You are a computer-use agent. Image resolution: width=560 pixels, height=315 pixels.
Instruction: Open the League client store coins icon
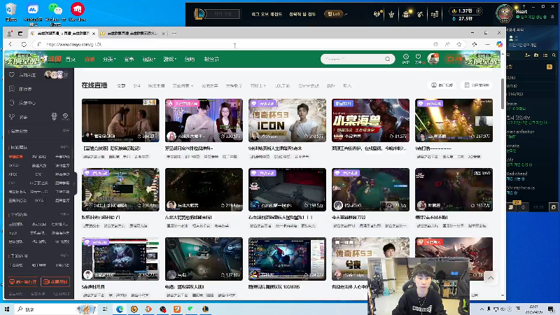click(435, 14)
